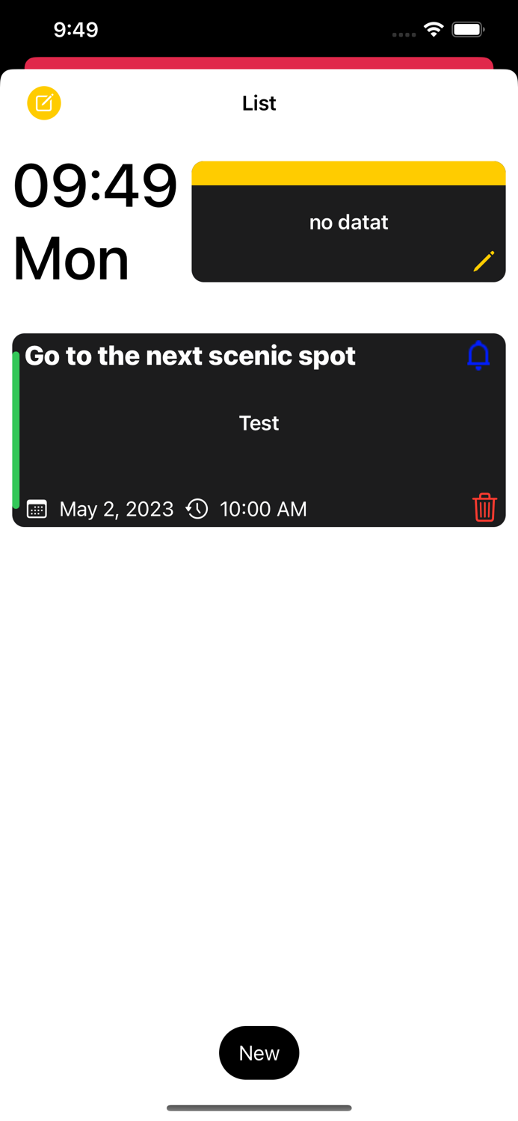Tap the calendar icon next to May 2, 2023
518x1121 pixels.
(36, 509)
